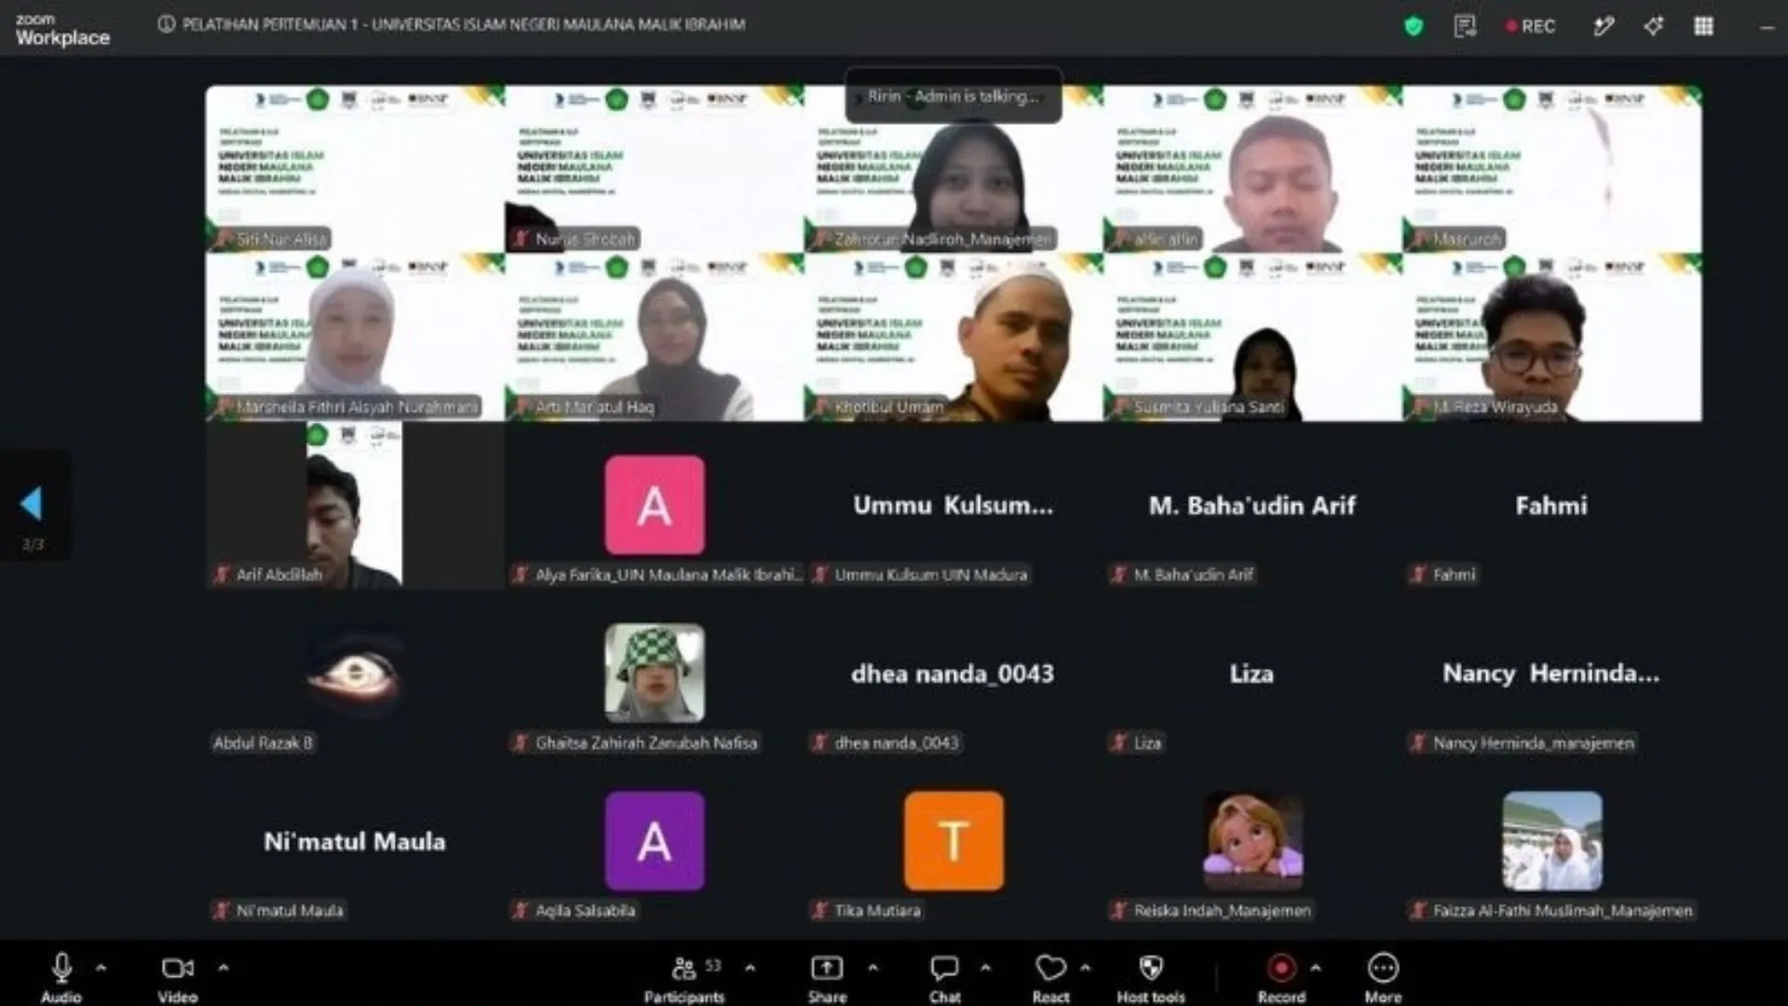Open the Participants panel
Screen dimensions: 1788x1006
click(x=684, y=978)
